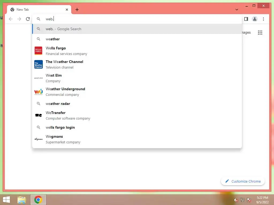Click the Chrome taskbar icon

[x=38, y=200]
